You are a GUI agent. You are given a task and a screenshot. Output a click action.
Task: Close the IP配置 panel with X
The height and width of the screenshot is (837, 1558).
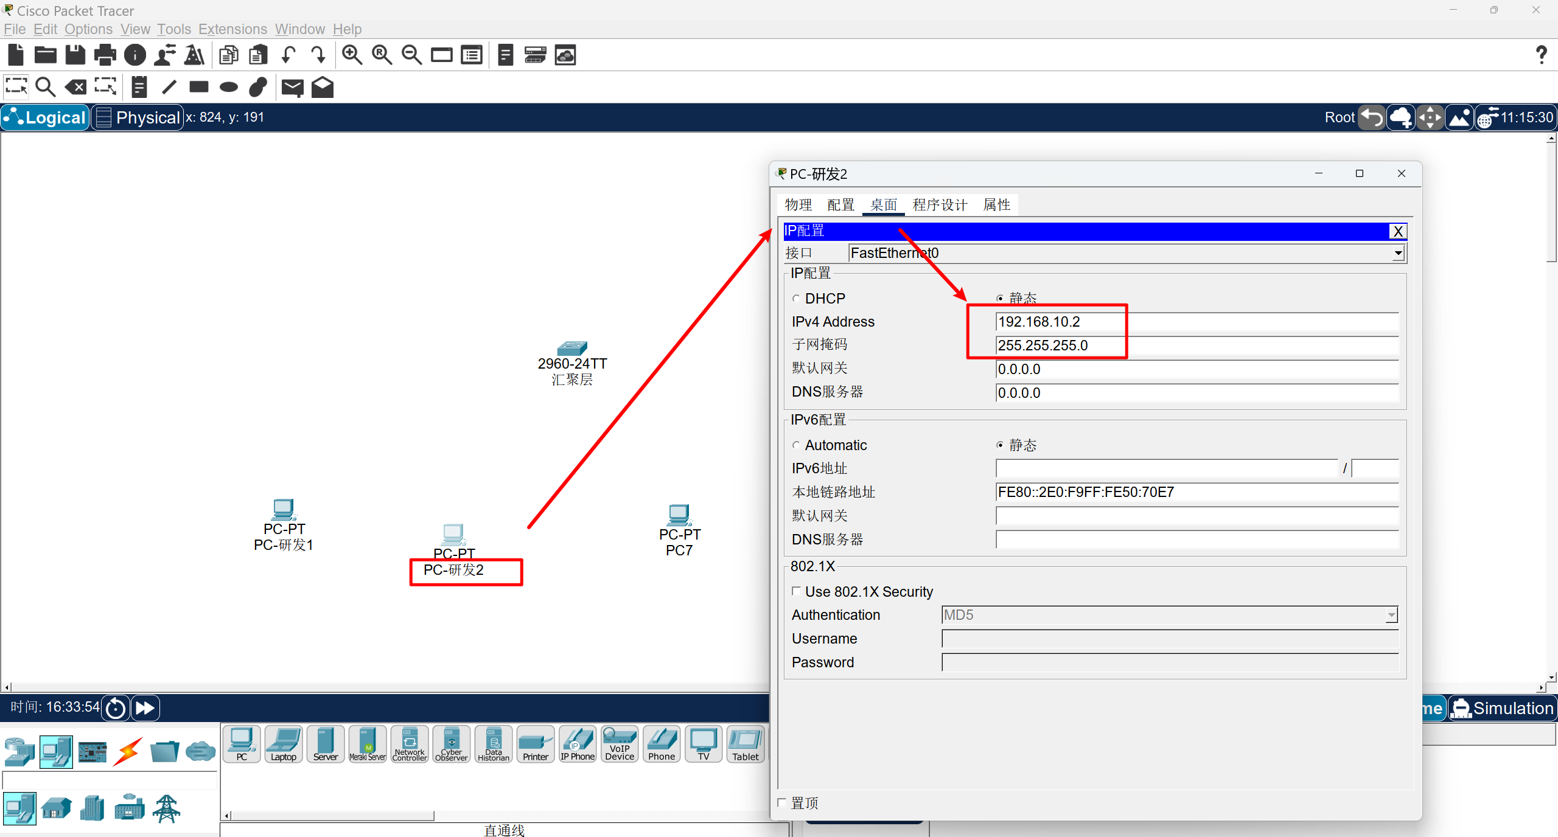tap(1398, 231)
